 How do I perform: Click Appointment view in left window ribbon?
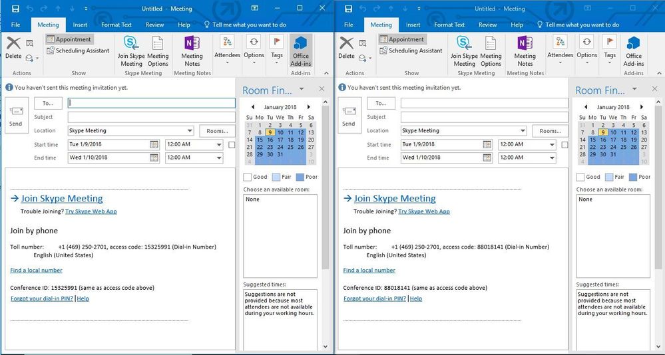(69, 39)
